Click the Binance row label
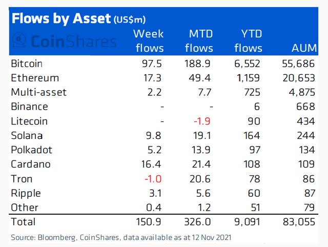The width and height of the screenshot is (328, 247). [x=29, y=107]
